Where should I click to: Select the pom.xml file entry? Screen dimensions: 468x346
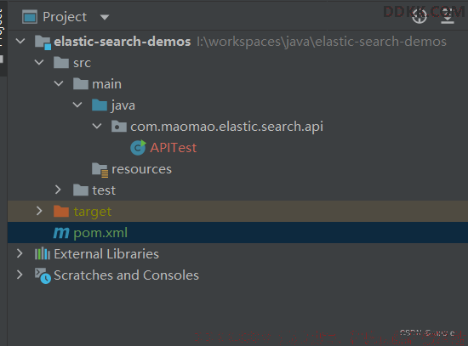click(x=100, y=233)
